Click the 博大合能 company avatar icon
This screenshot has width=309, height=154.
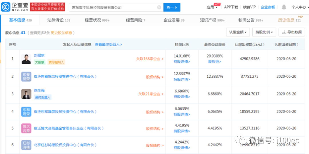click(x=26, y=129)
